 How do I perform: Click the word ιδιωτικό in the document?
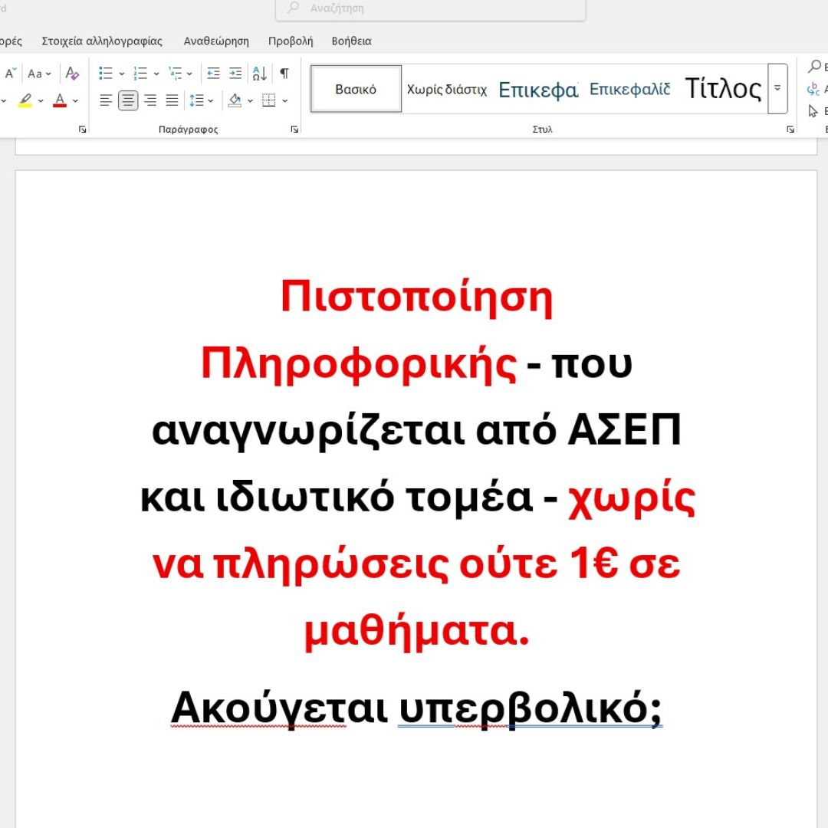pyautogui.click(x=305, y=498)
